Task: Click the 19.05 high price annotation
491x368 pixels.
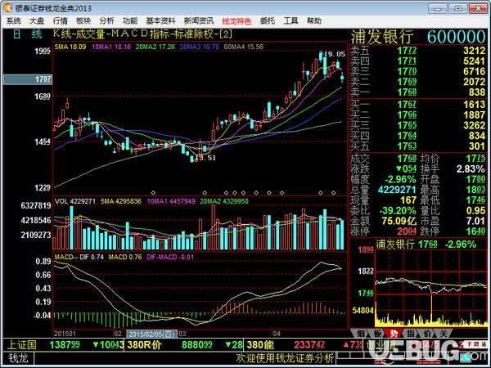Action: point(334,54)
